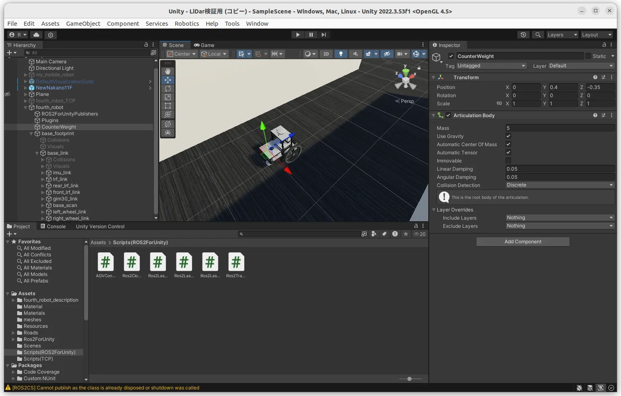621x396 pixels.
Task: Open the Inspector panel more options menu
Action: [611, 45]
